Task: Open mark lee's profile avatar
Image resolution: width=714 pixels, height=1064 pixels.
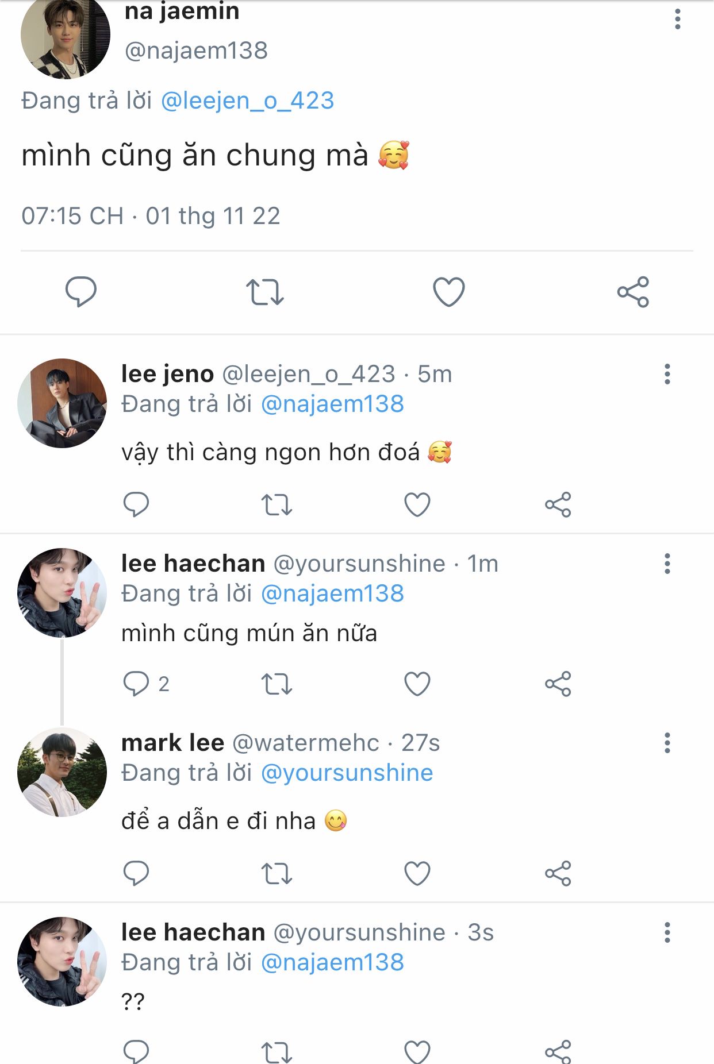Action: (x=62, y=772)
